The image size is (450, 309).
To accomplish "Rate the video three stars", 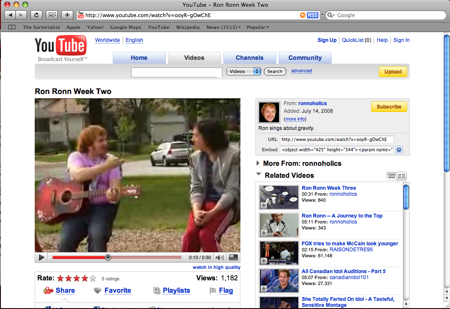I will (x=77, y=278).
